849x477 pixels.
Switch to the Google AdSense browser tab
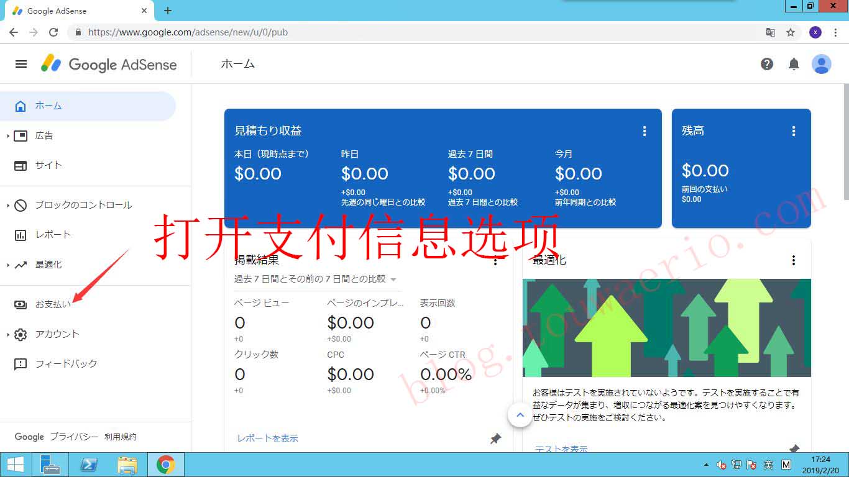point(79,11)
